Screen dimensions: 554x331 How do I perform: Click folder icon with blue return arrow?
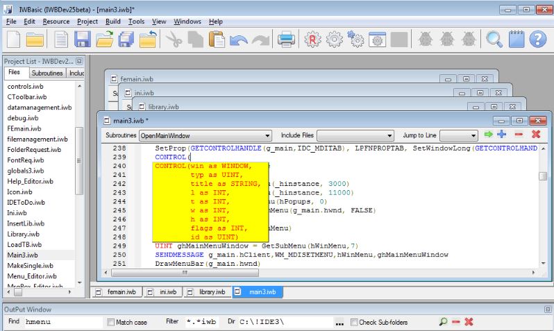click(x=148, y=39)
